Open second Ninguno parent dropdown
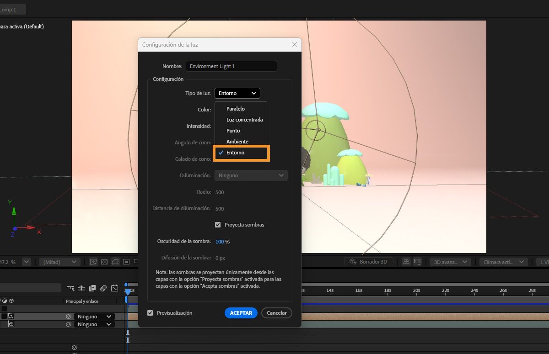The width and height of the screenshot is (549, 354). (94, 324)
